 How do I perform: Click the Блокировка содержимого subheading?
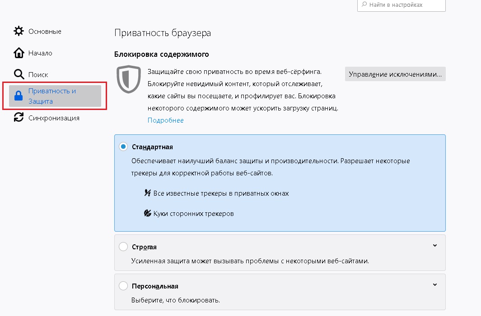(x=161, y=54)
